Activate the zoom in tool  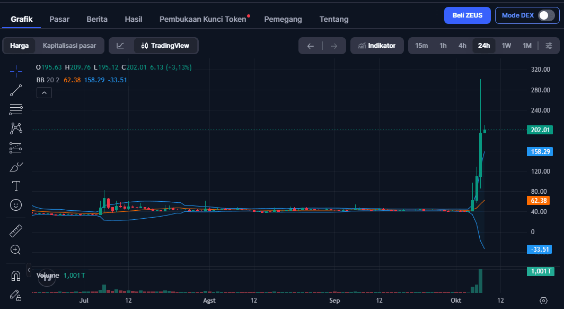(x=16, y=250)
